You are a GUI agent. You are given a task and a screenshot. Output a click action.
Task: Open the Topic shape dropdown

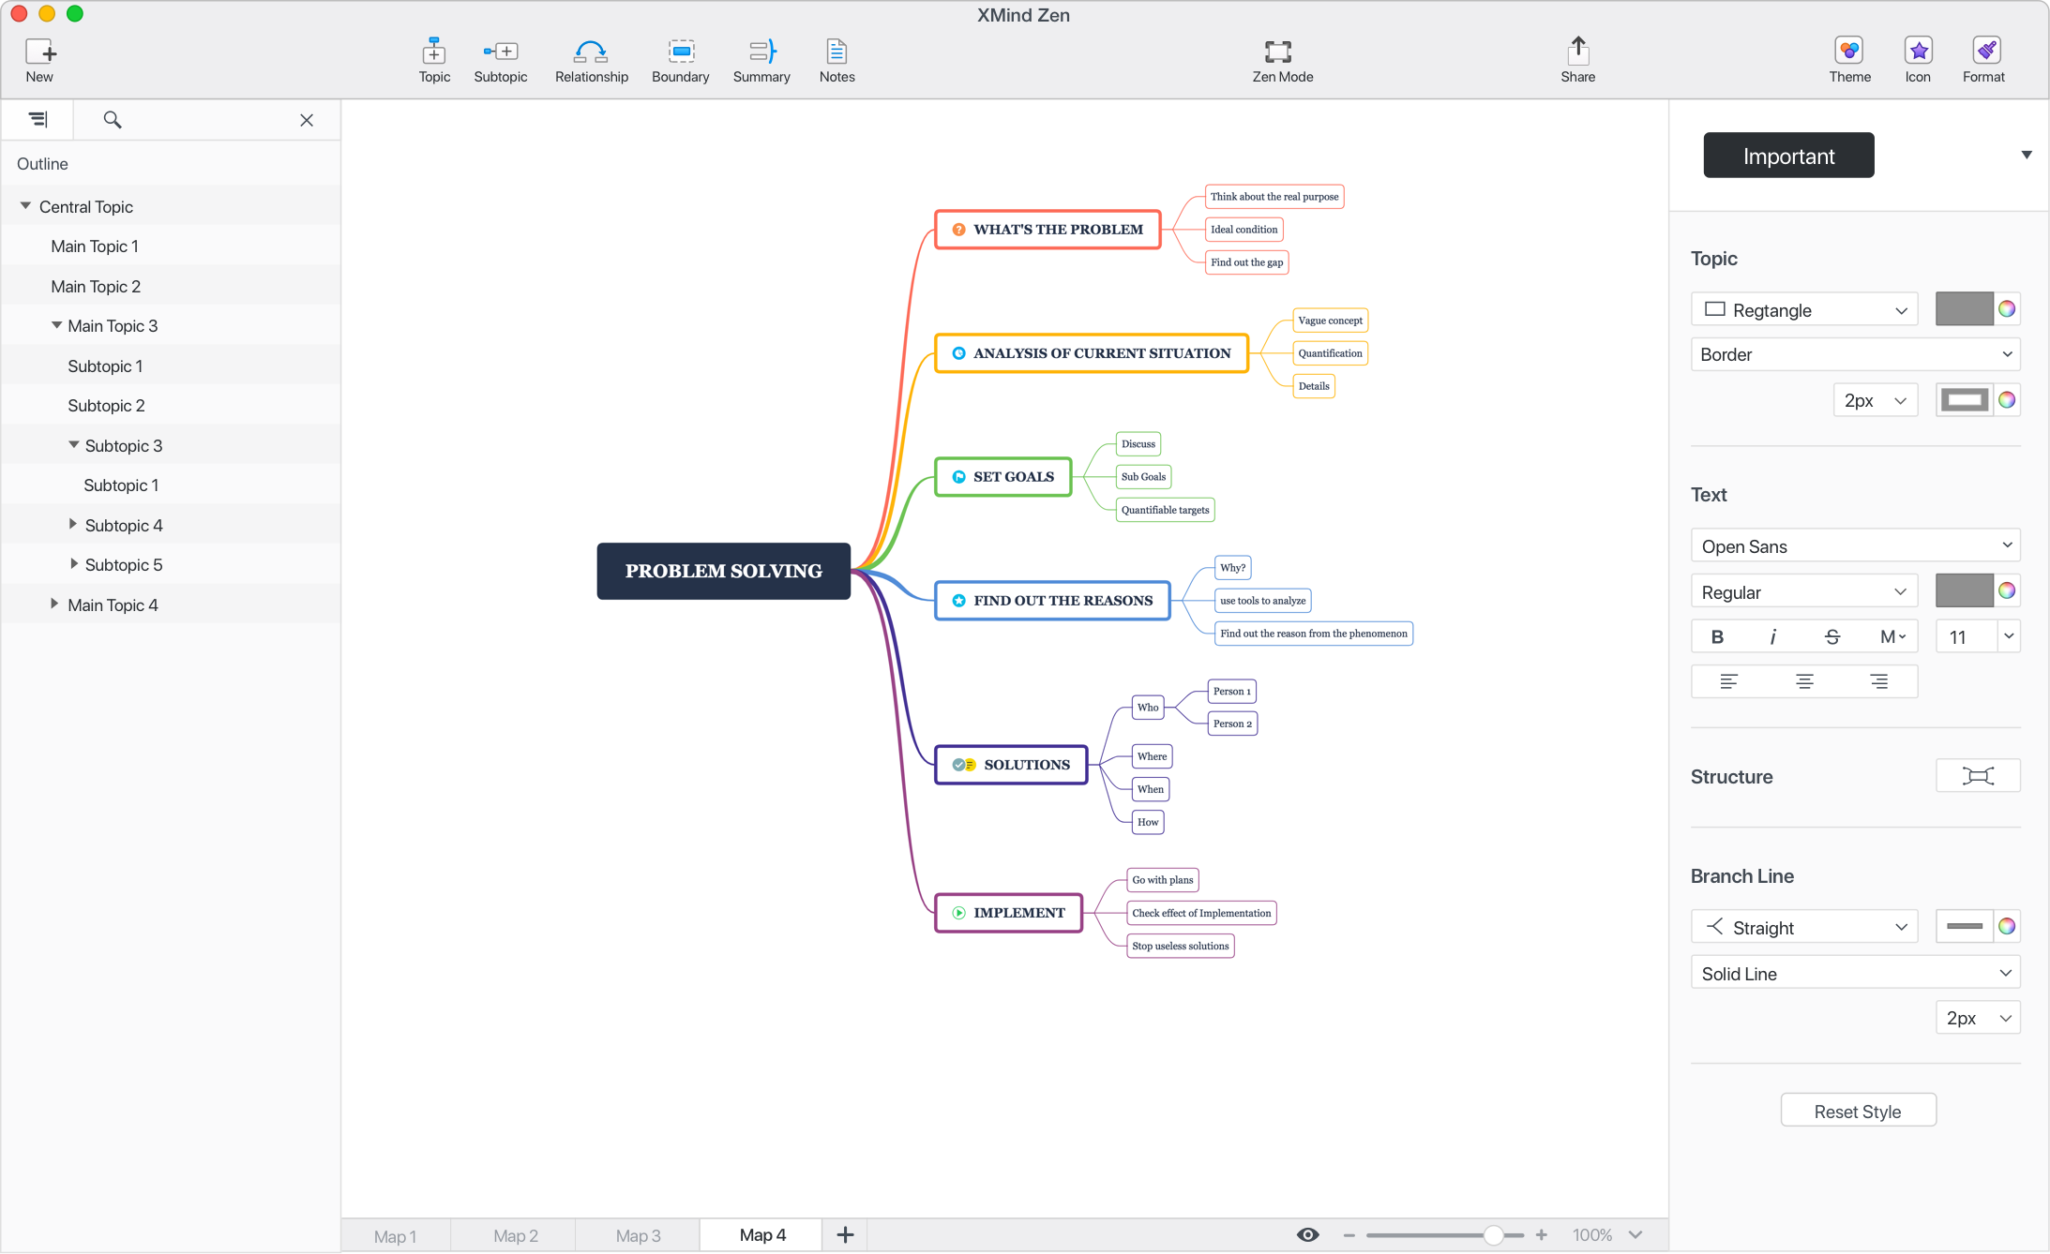click(x=1804, y=308)
